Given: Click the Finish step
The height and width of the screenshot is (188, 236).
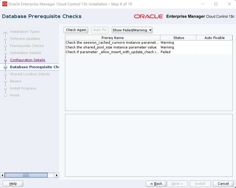Looking at the screenshot, I should click(15, 95).
